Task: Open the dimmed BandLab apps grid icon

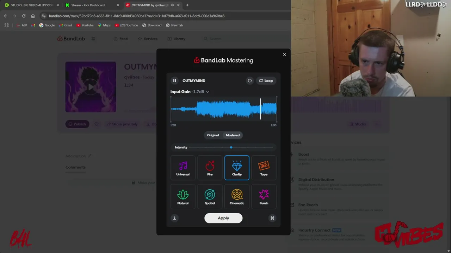Action: (x=93, y=39)
